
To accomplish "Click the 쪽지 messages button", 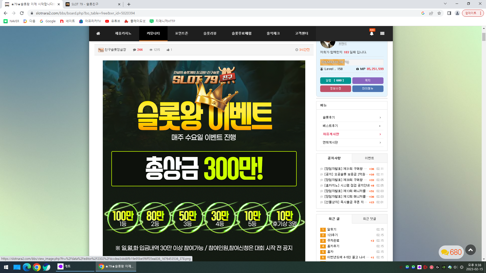I will 368,80.
